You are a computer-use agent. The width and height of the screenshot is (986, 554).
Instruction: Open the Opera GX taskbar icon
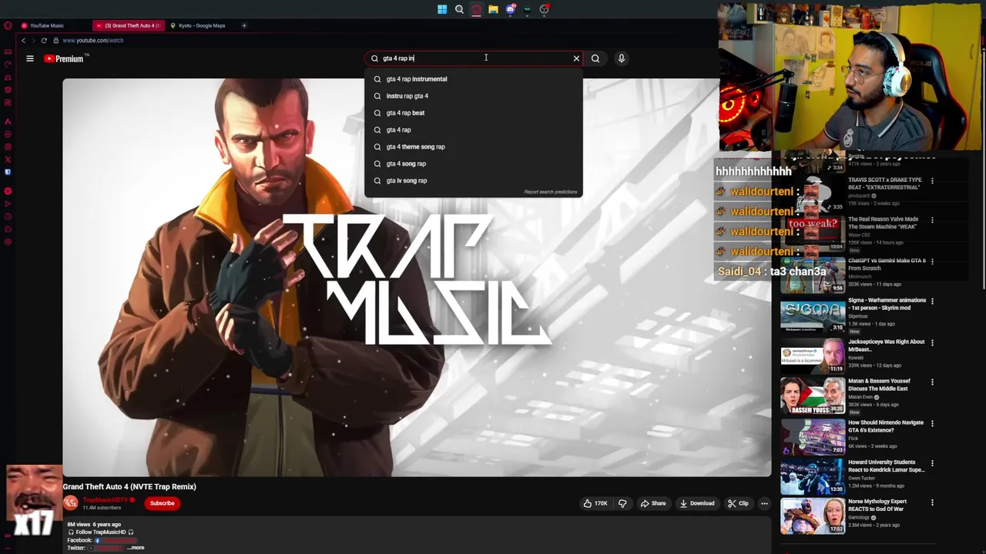(476, 9)
